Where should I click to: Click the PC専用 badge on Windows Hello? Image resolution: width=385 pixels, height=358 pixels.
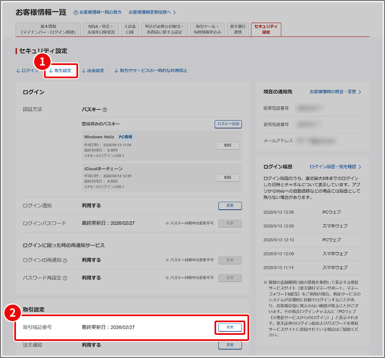click(x=125, y=137)
